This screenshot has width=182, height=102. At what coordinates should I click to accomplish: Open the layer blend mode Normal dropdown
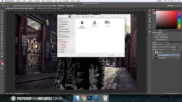[x=161, y=47]
